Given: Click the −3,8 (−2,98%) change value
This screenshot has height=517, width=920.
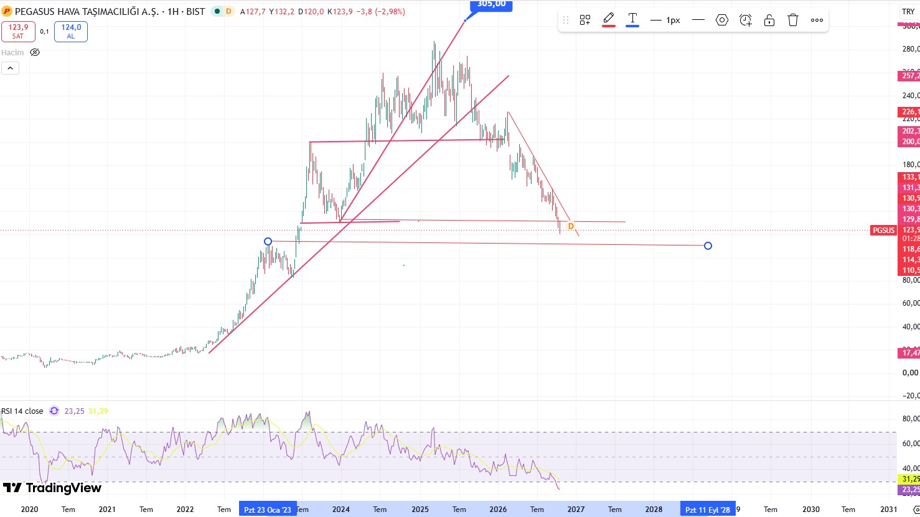Looking at the screenshot, I should click(380, 11).
